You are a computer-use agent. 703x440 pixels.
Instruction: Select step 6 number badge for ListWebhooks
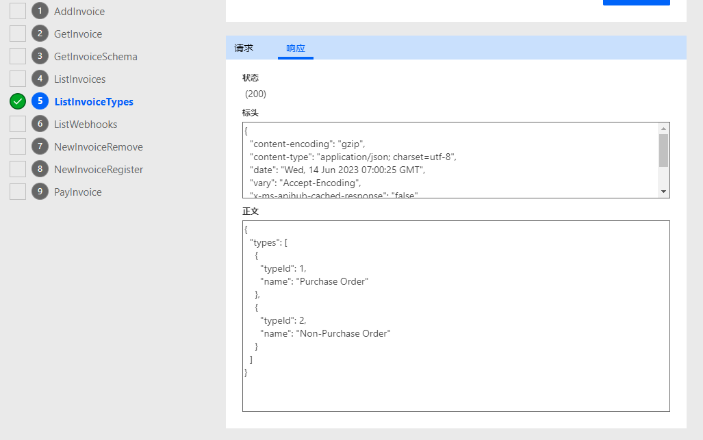(x=40, y=124)
